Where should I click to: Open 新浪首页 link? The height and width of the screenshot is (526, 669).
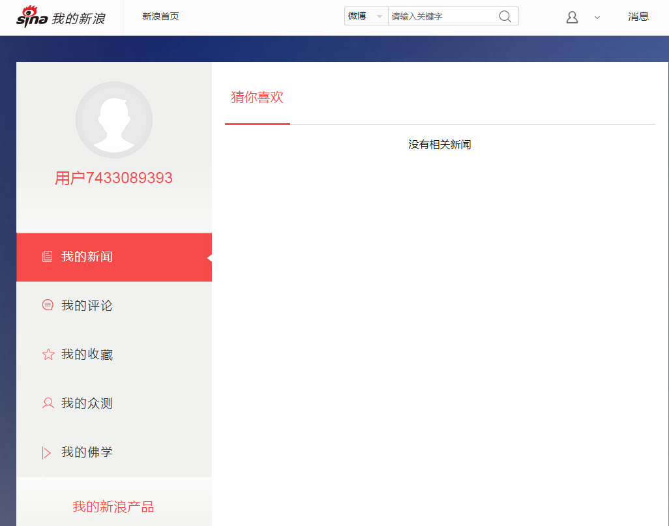point(159,16)
